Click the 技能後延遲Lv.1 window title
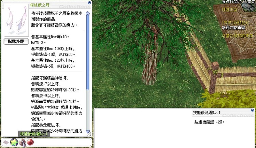The width and height of the screenshot is (256, 148). pos(207,113)
